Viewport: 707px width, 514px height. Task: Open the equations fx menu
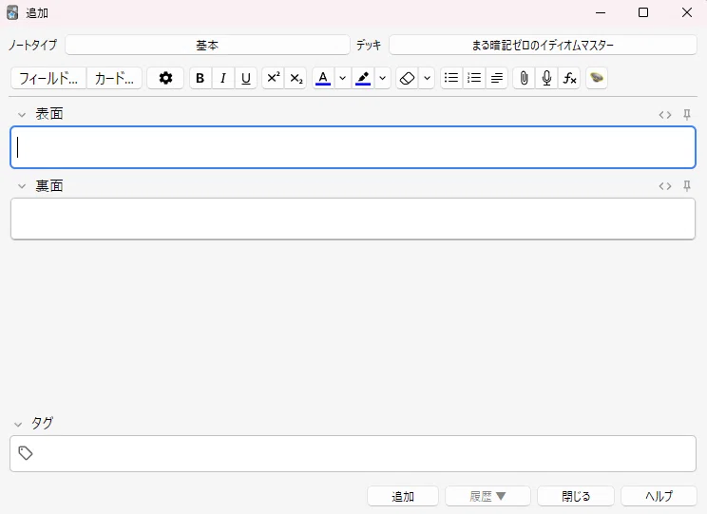click(x=569, y=79)
